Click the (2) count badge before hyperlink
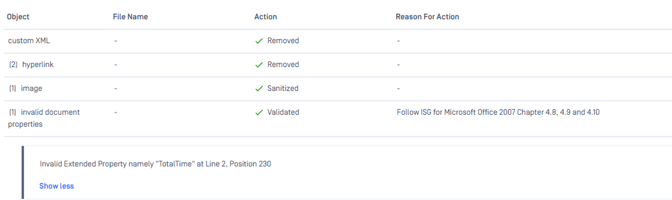Viewport: 672px width, 200px height. 13,65
